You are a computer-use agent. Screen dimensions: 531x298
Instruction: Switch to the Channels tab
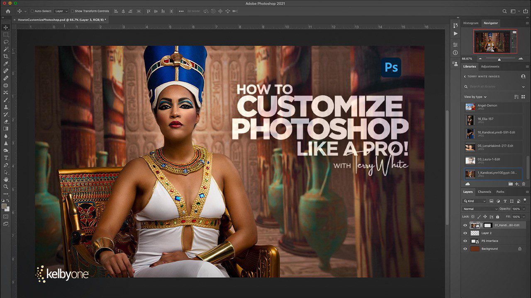[485, 192]
